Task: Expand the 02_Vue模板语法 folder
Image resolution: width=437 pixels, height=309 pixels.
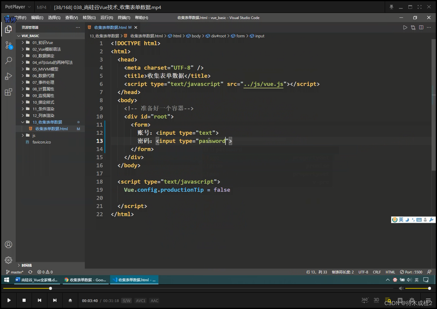Action: point(22,49)
